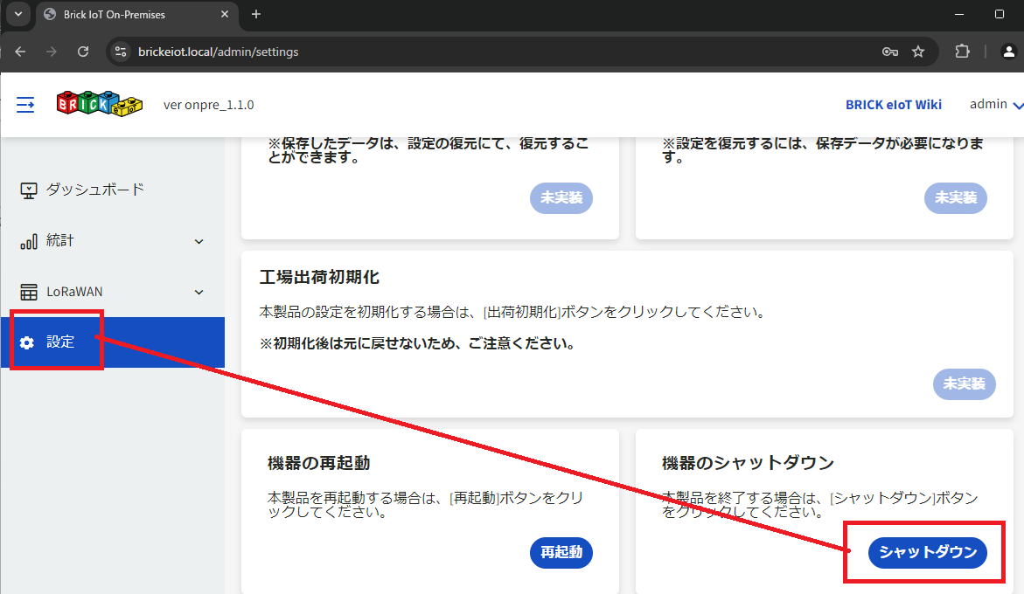Screen dimensions: 1024x594
Task: Open the tab search dropdown arrow
Action: click(x=17, y=15)
